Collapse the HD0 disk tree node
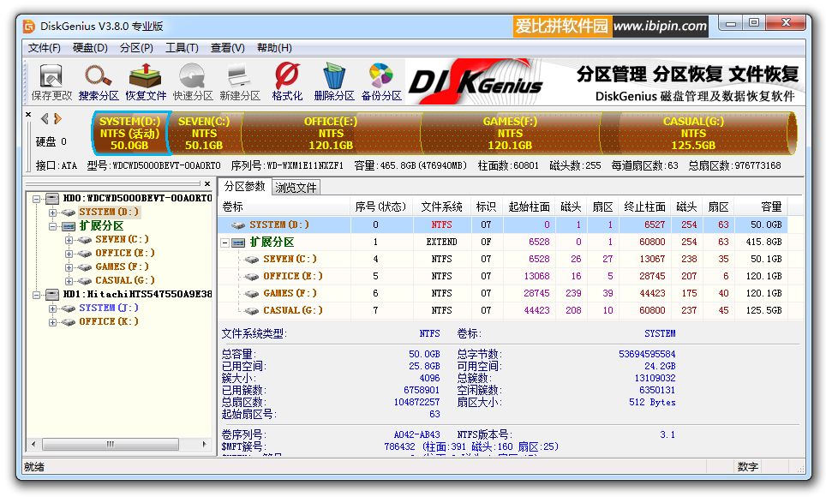Image resolution: width=826 pixels, height=497 pixels. click(x=36, y=199)
